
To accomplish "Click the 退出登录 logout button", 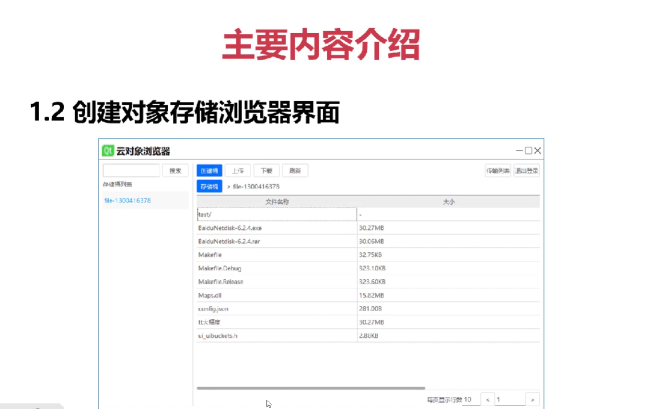I will click(526, 170).
